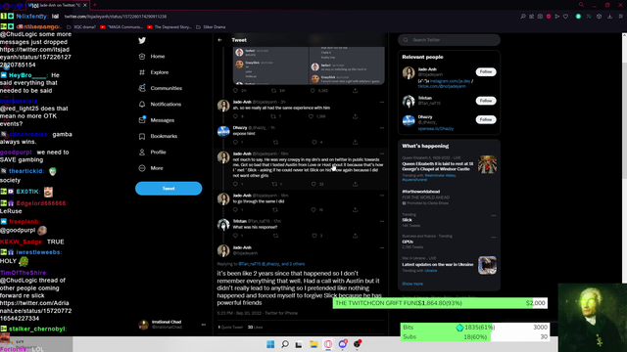Open Queen Elizabeth trending thumbnail image
The height and width of the screenshot is (352, 627).
(487, 164)
